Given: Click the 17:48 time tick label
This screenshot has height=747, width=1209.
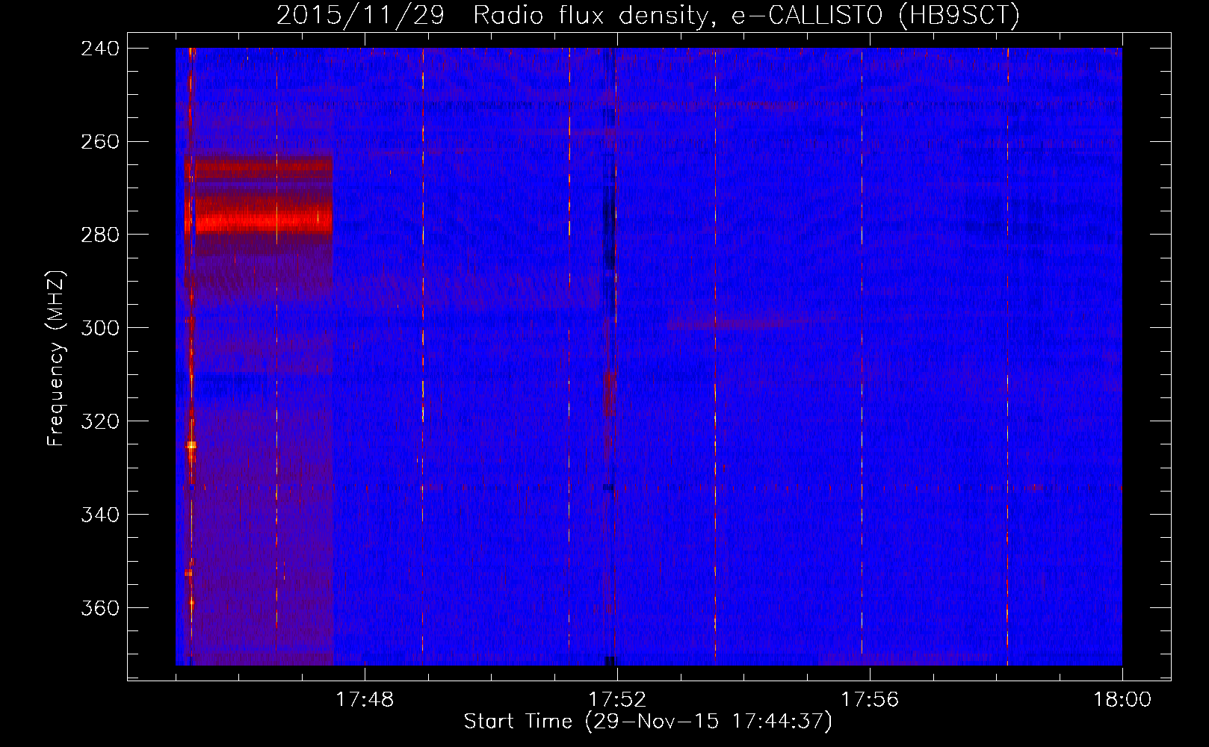Looking at the screenshot, I should (365, 700).
